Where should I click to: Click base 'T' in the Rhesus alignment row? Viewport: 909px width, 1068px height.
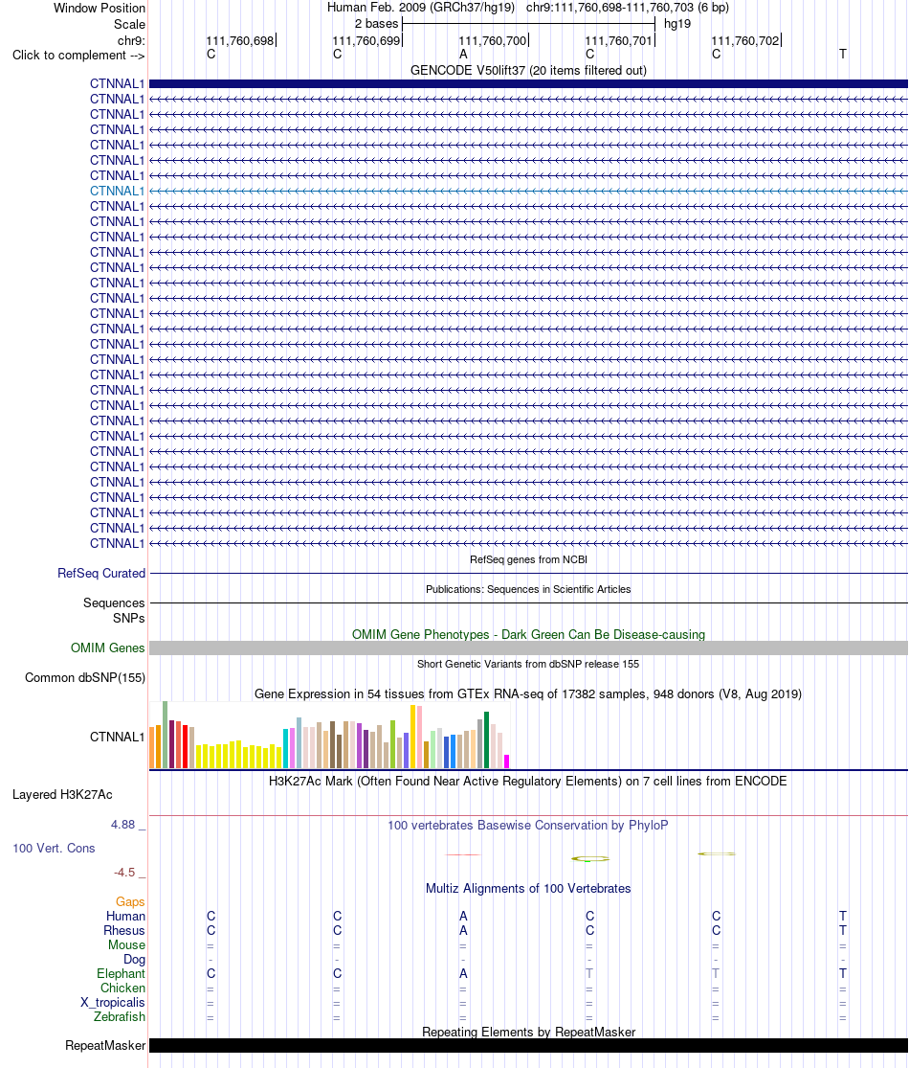(842, 930)
